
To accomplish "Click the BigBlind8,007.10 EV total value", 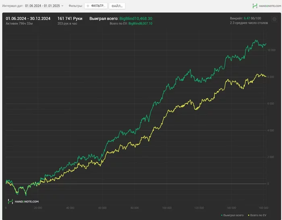I will tap(140, 23).
